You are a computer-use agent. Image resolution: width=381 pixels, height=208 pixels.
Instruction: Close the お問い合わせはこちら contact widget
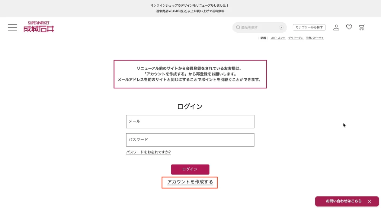pos(369,201)
